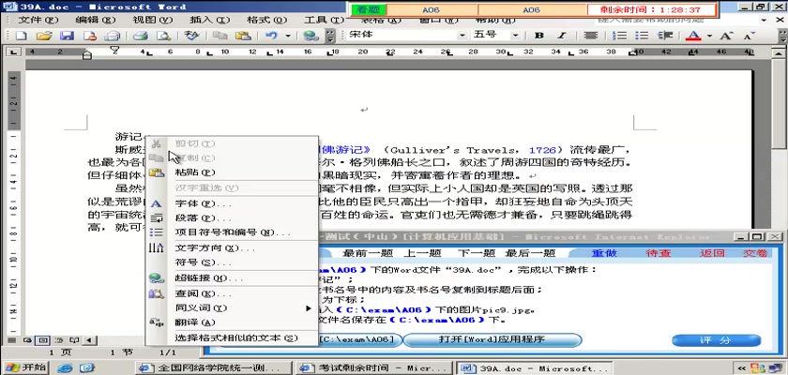
Task: Apply distributed text alignment
Action: pos(590,36)
